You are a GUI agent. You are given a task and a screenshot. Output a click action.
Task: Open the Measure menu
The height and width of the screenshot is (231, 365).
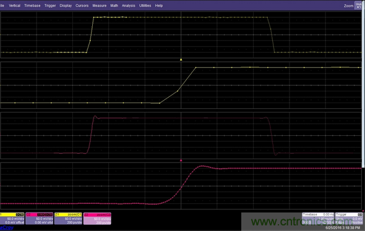point(100,6)
